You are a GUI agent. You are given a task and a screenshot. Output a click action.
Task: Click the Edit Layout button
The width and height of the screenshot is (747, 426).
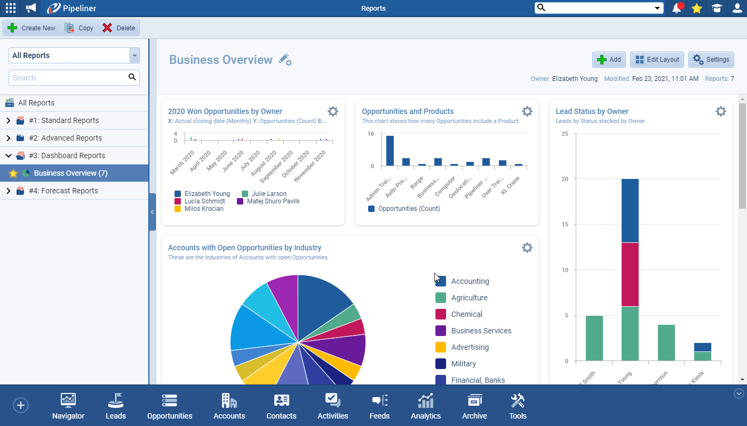pos(657,60)
